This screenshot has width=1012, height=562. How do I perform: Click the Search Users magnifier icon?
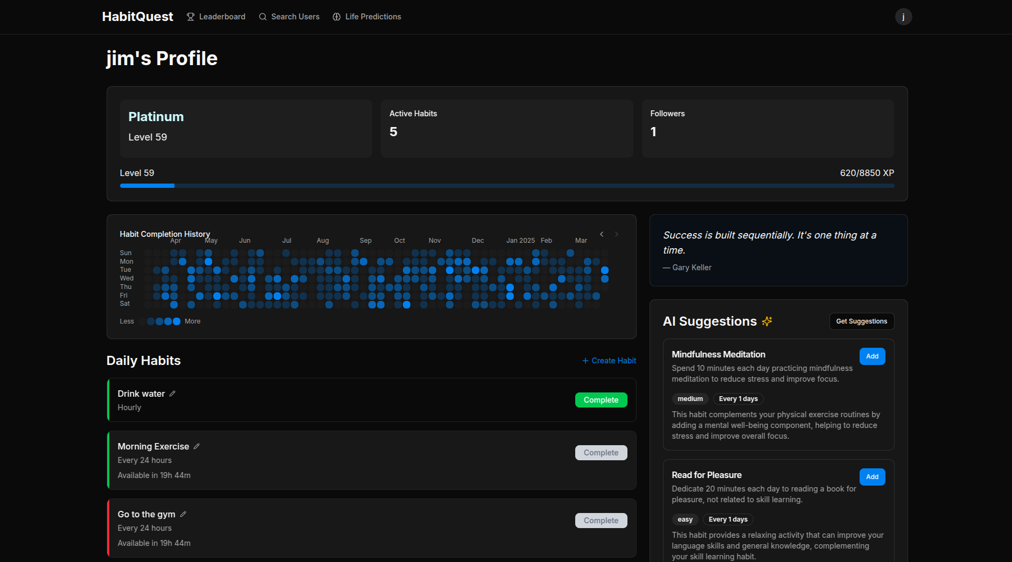(263, 17)
